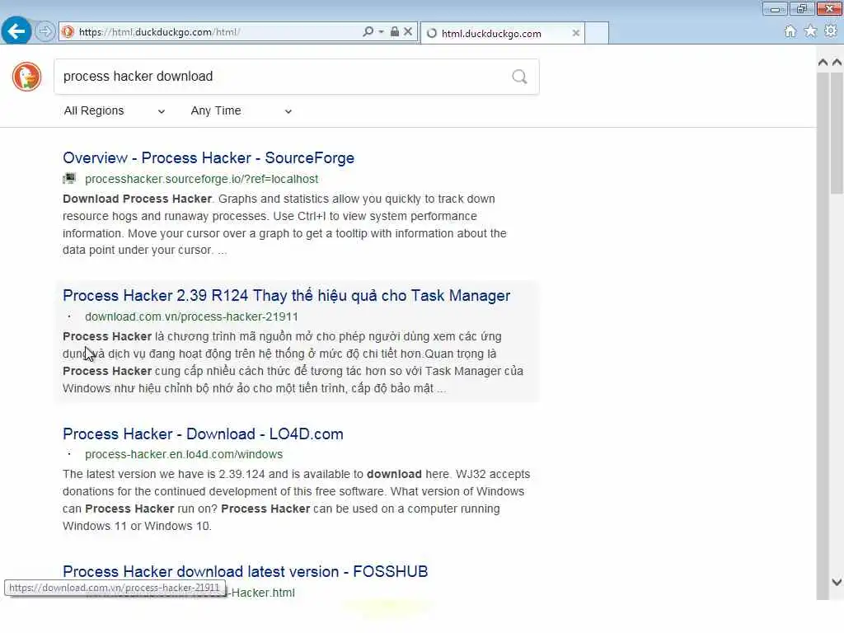Stop page loading with the X button

pyautogui.click(x=408, y=32)
